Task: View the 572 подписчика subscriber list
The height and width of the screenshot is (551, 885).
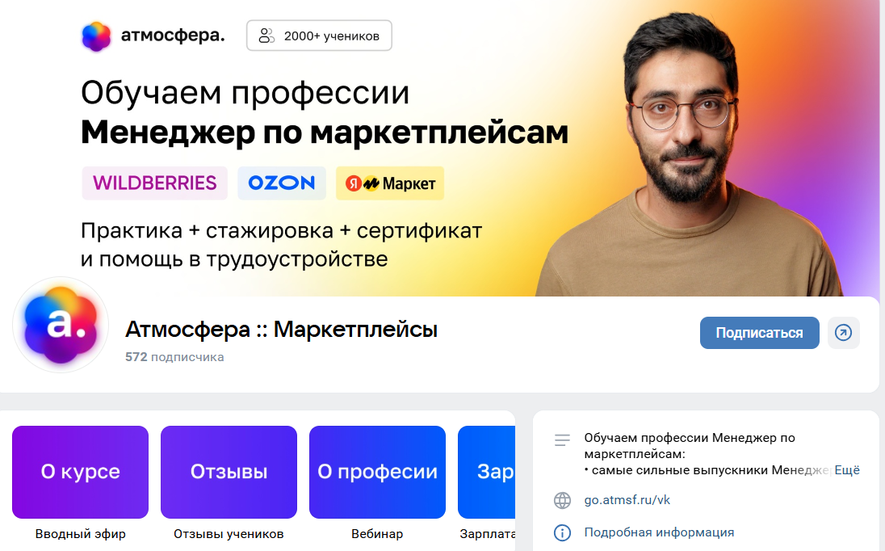Action: tap(174, 357)
